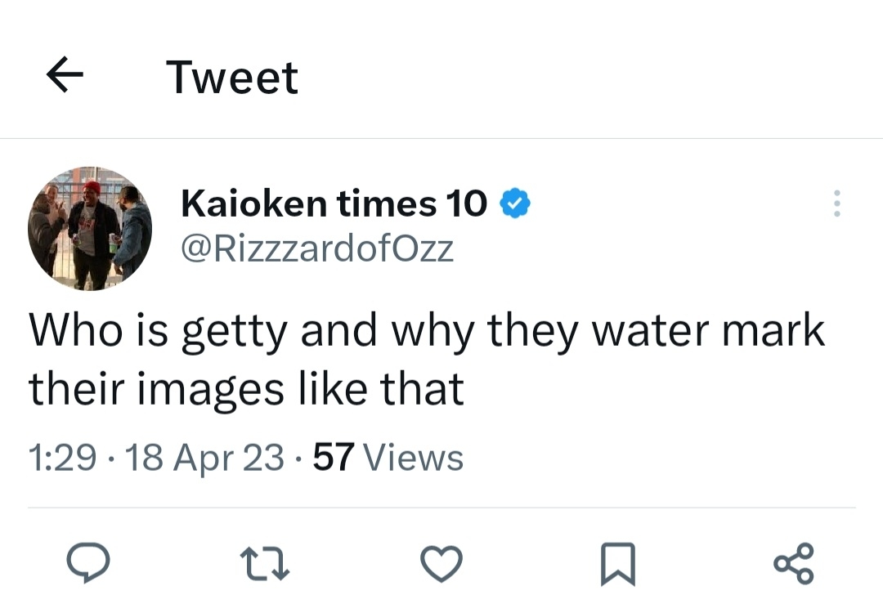
Task: Click the word 'Views' beside the count
Action: coord(412,458)
